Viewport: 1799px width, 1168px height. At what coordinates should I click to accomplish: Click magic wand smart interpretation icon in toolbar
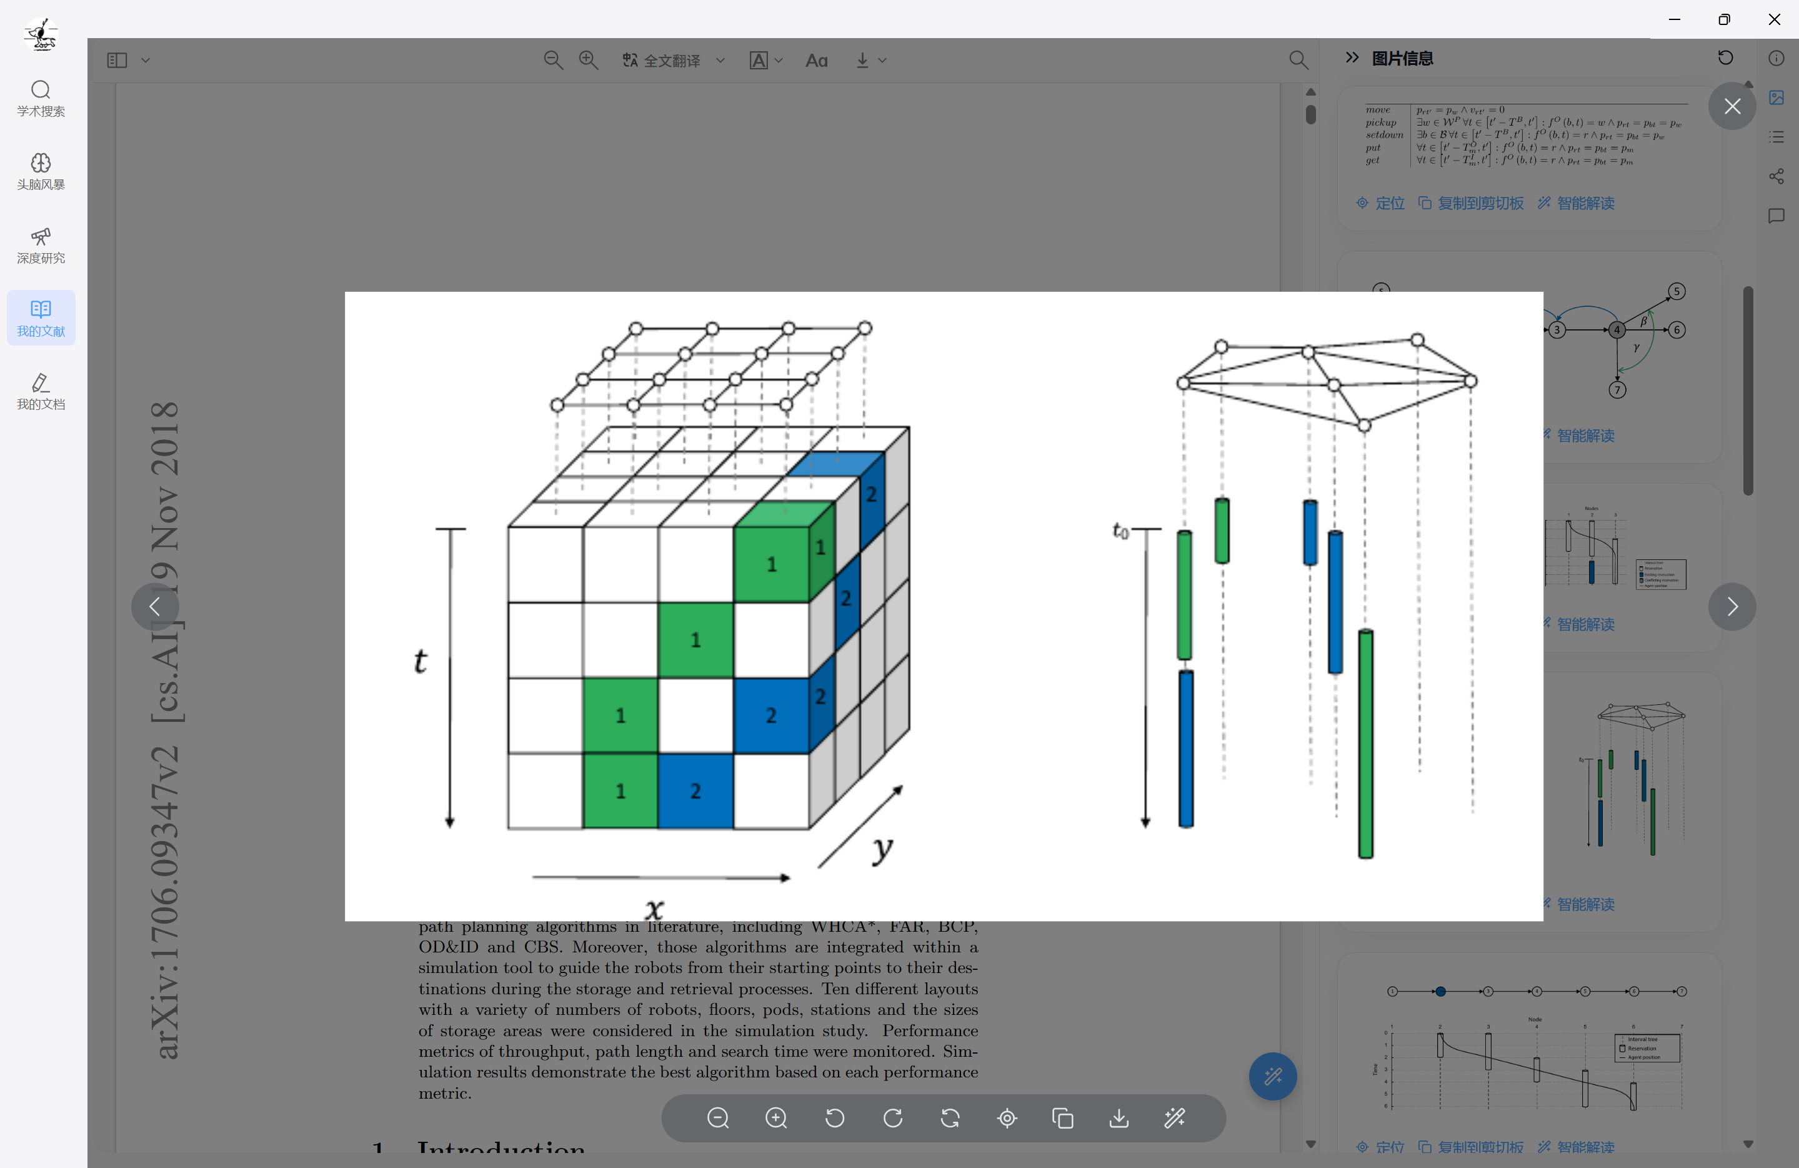pyautogui.click(x=1175, y=1117)
